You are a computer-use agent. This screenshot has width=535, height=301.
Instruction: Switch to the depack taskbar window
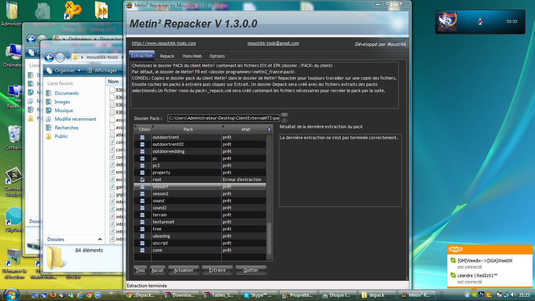tap(377, 295)
